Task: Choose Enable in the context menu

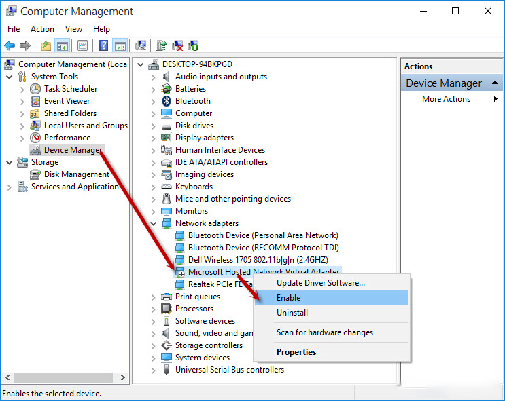Action: click(288, 298)
